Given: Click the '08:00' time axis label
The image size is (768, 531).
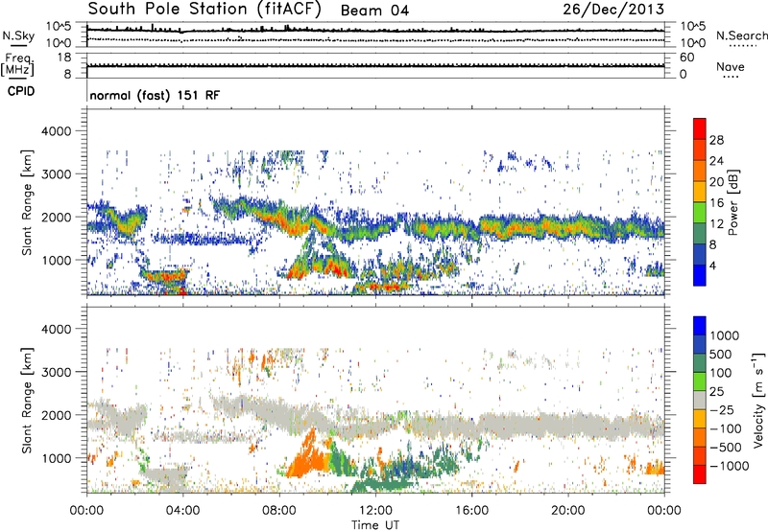Looking at the screenshot, I should coord(279,511).
